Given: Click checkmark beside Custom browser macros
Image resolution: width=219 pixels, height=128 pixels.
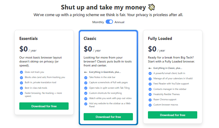Looking at the screenshot, I should 150,105.
